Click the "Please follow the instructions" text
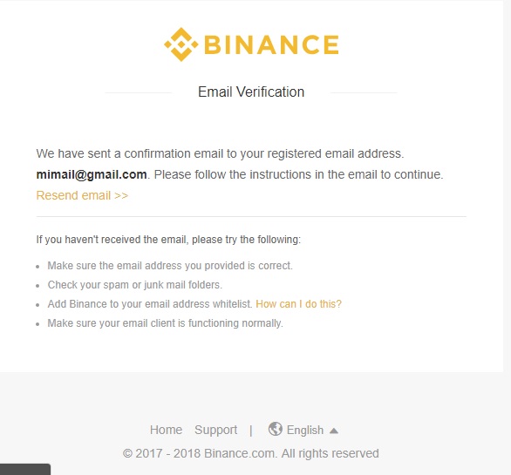This screenshot has height=475, width=511. (x=298, y=174)
